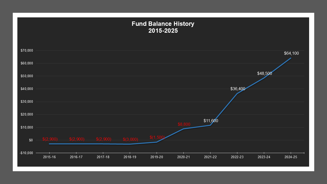Select the -$10,000 axis value

point(26,153)
